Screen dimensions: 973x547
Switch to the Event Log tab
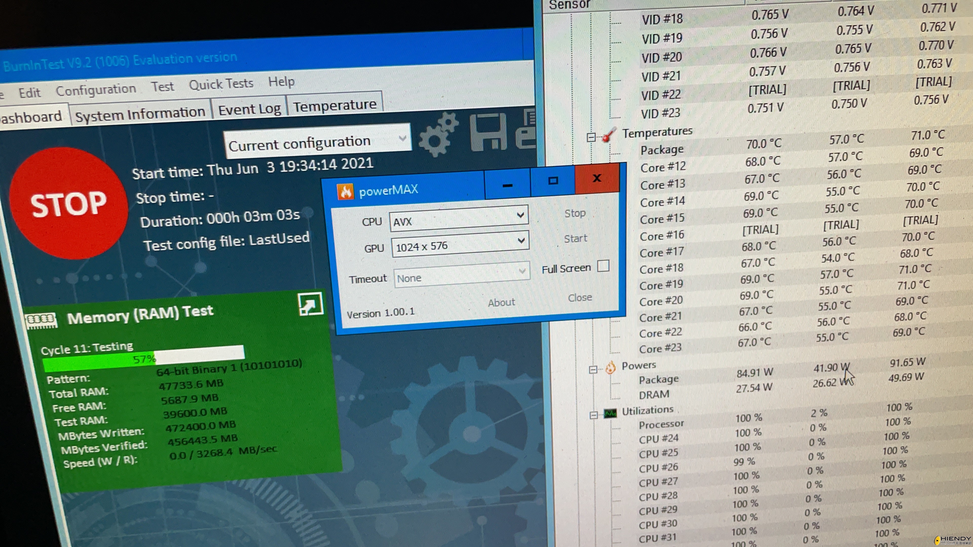point(249,110)
